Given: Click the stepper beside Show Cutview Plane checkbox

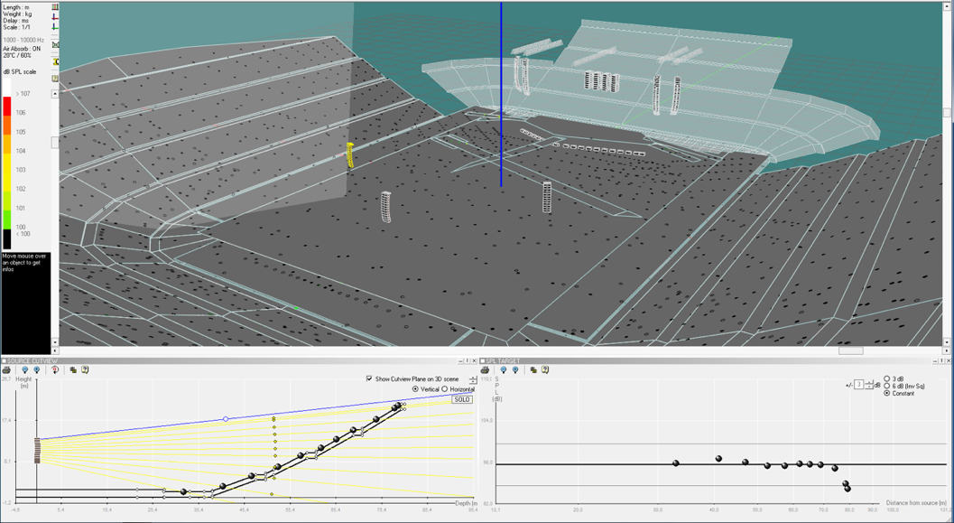Looking at the screenshot, I should point(473,379).
